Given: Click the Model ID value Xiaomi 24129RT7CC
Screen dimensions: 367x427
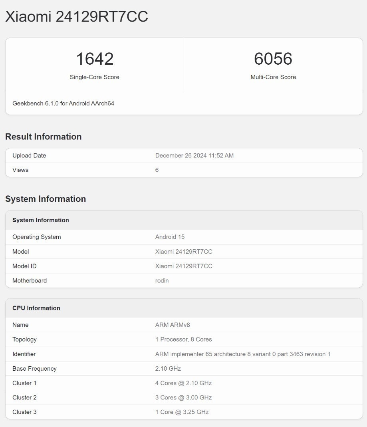Looking at the screenshot, I should [184, 266].
